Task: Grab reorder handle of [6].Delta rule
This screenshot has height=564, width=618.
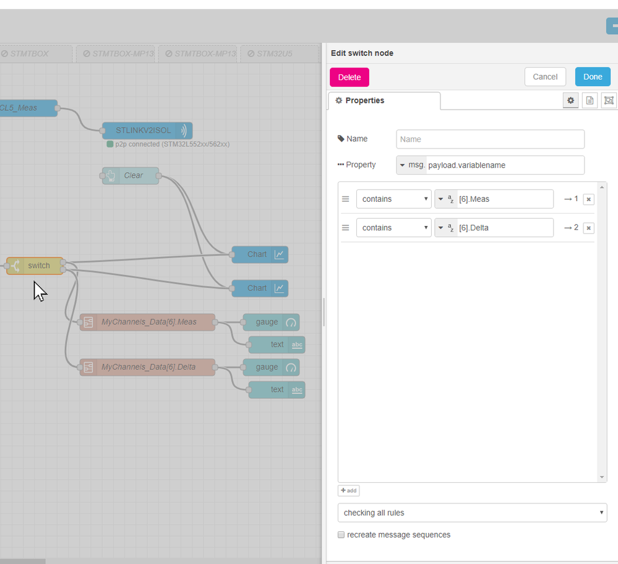Action: [x=346, y=228]
